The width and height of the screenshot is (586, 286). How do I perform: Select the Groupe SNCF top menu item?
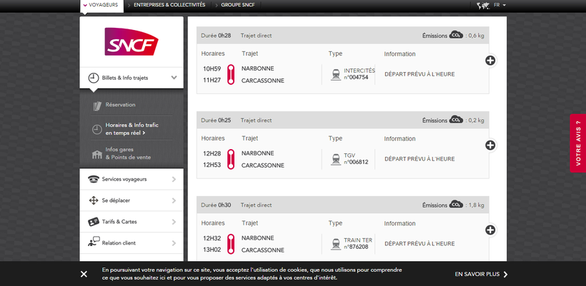(x=237, y=5)
